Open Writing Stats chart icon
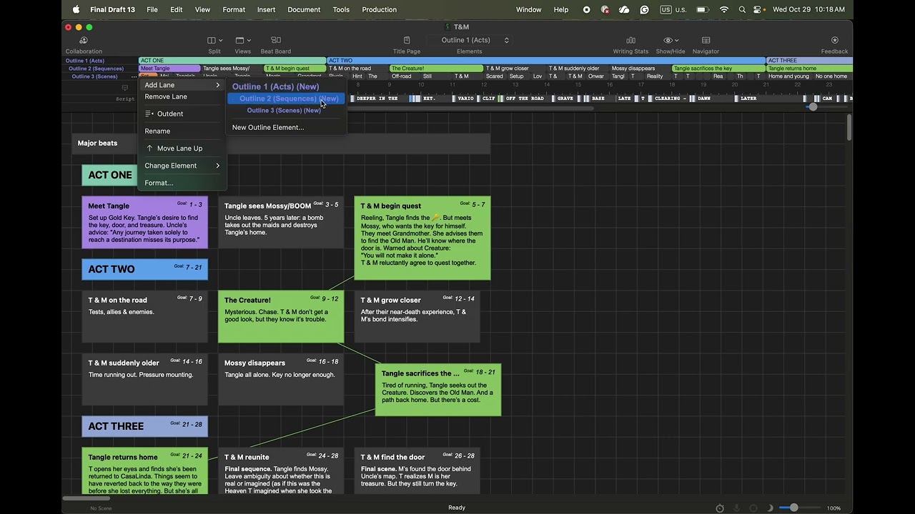Screen dimensions: 915x514 630,41
